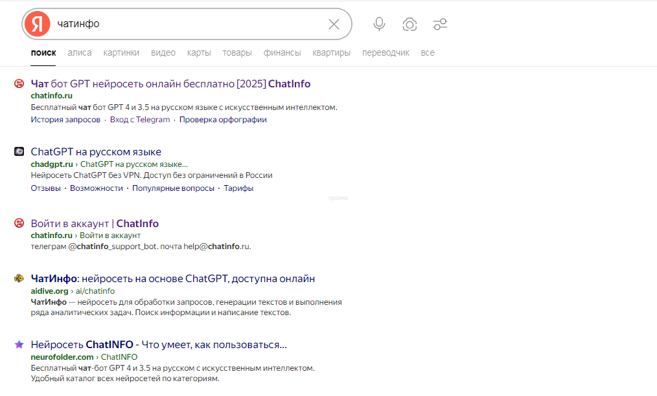This screenshot has height=396, width=657.
Task: Open the Вход с Telegram sitelink
Action: [x=140, y=120]
